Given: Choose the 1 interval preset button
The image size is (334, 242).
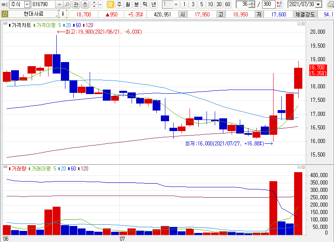Looking at the screenshot, I should tap(184, 4).
